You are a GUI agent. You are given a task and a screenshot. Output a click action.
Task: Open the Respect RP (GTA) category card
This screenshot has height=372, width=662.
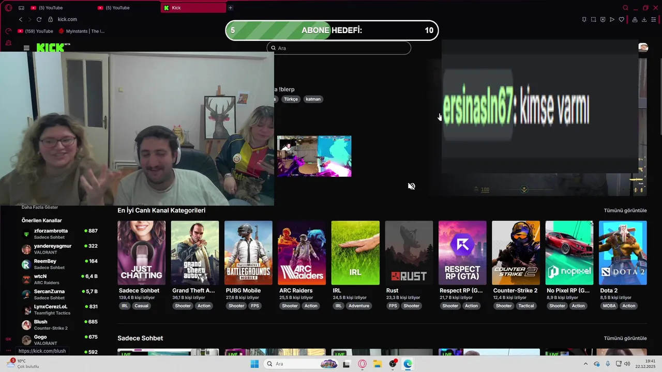coord(462,253)
